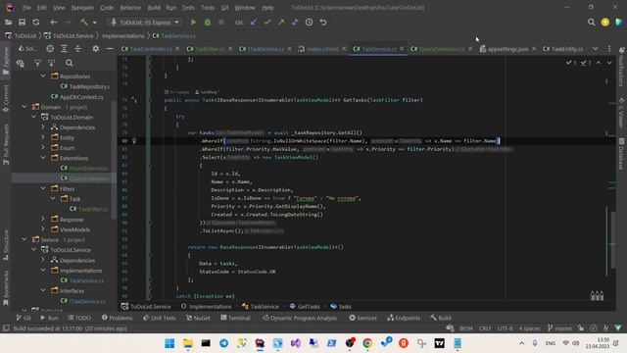
Task: Click the Expand All icon in explorer panel
Action: 64,49
